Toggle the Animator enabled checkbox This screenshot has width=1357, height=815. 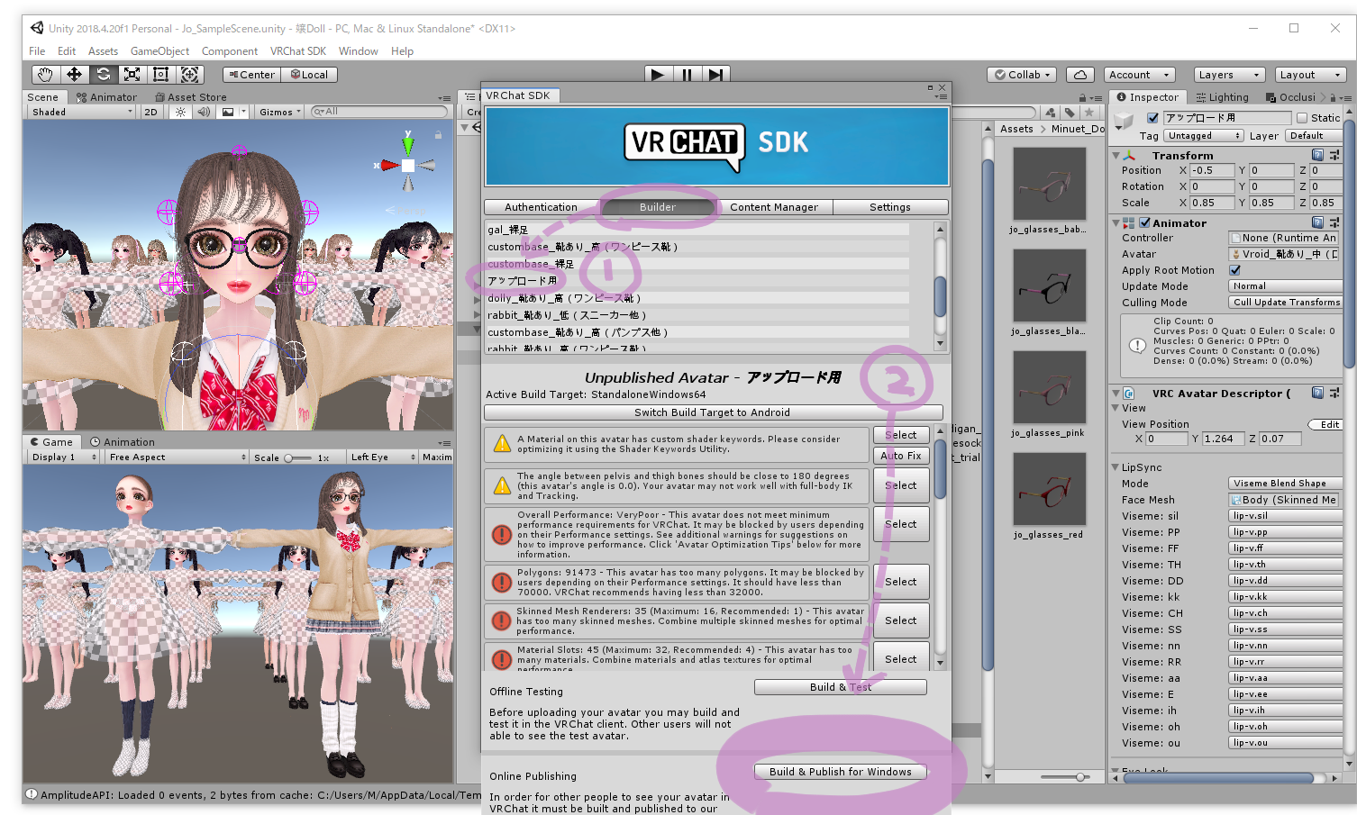pos(1145,222)
